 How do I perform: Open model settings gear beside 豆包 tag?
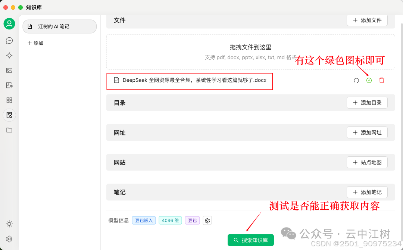pos(207,221)
